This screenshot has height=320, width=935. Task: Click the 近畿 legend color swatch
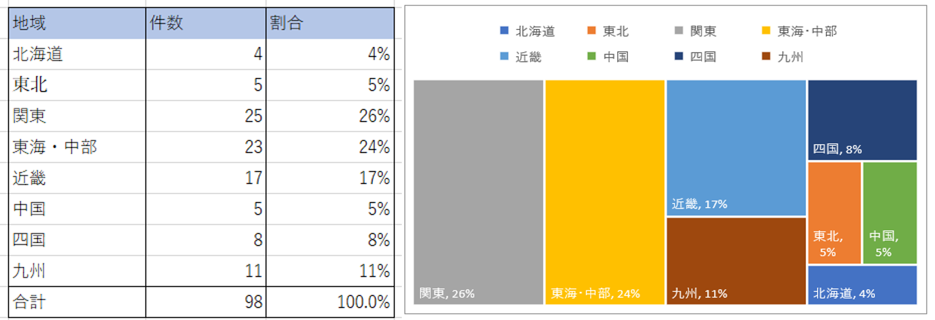coord(504,56)
